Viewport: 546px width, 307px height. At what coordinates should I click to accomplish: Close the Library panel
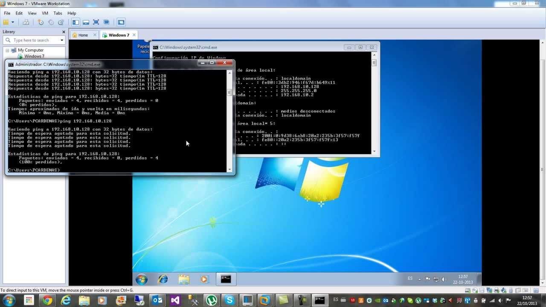[64, 32]
